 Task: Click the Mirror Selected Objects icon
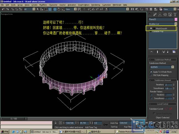pos(132,9)
